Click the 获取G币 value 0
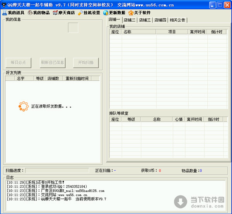 click(x=160, y=171)
